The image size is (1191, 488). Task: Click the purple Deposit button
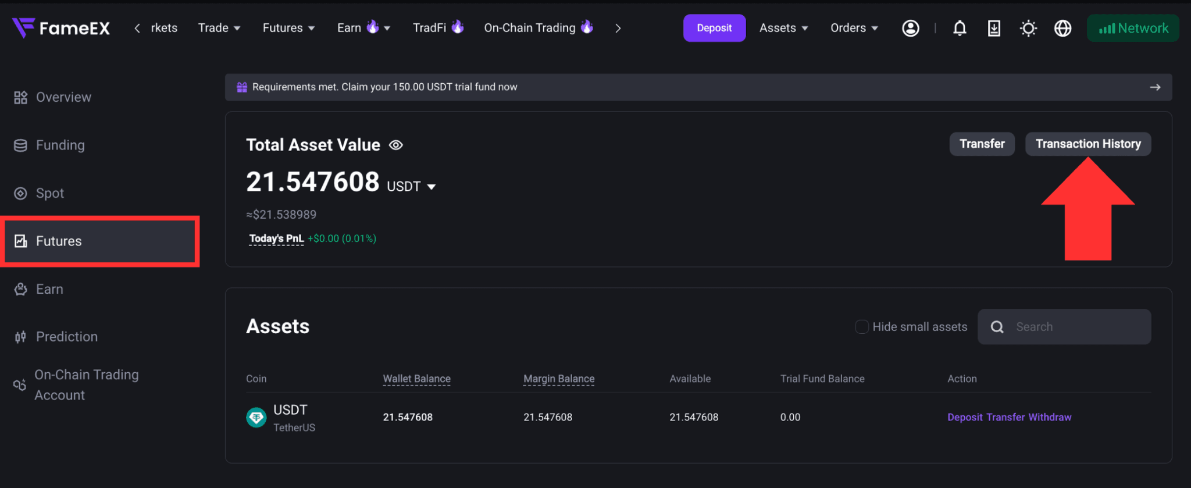click(714, 28)
